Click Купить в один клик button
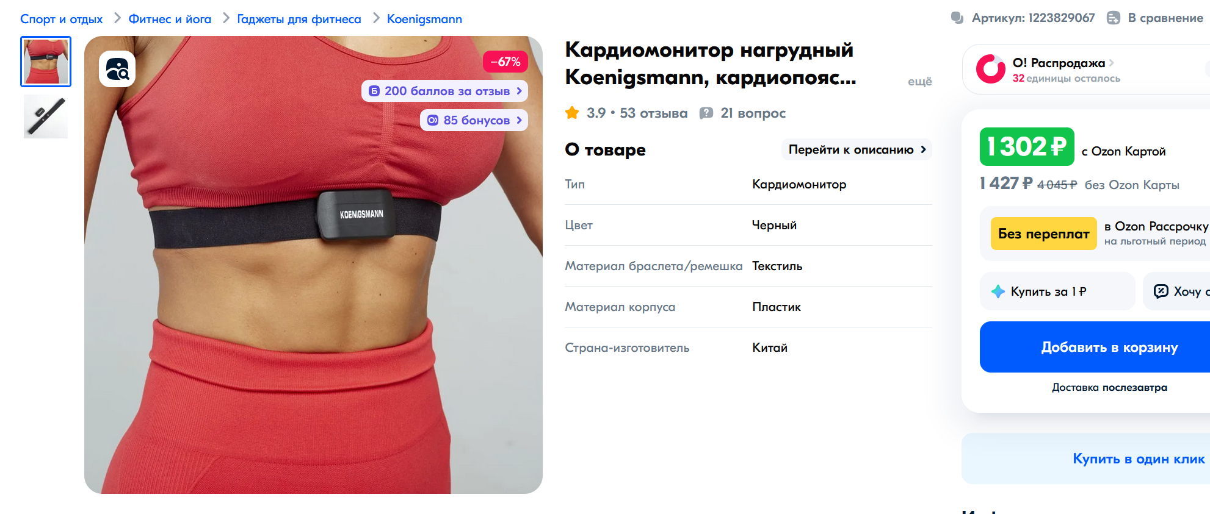 pos(1139,459)
